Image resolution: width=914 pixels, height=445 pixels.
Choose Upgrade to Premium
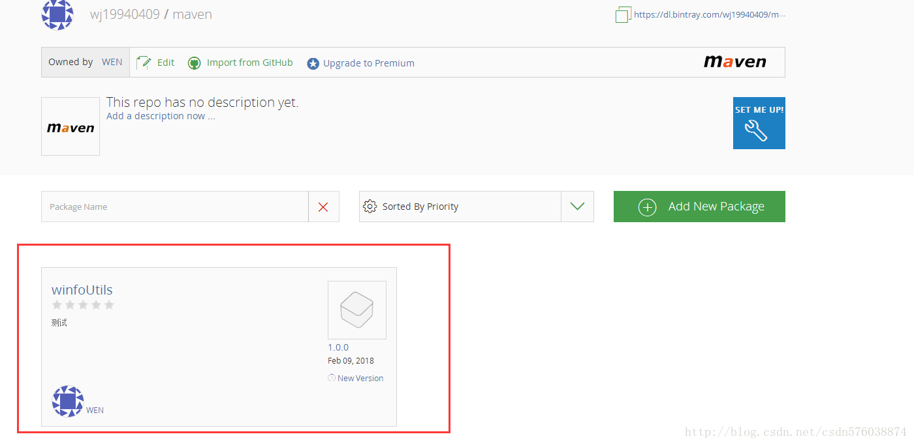coord(369,63)
